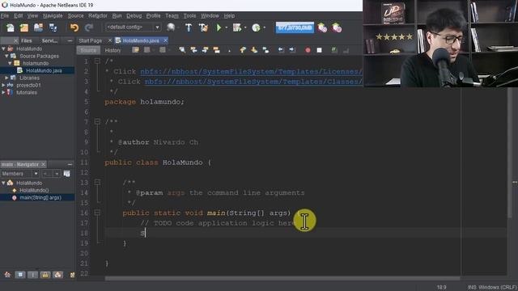Click the History view button

point(113,50)
